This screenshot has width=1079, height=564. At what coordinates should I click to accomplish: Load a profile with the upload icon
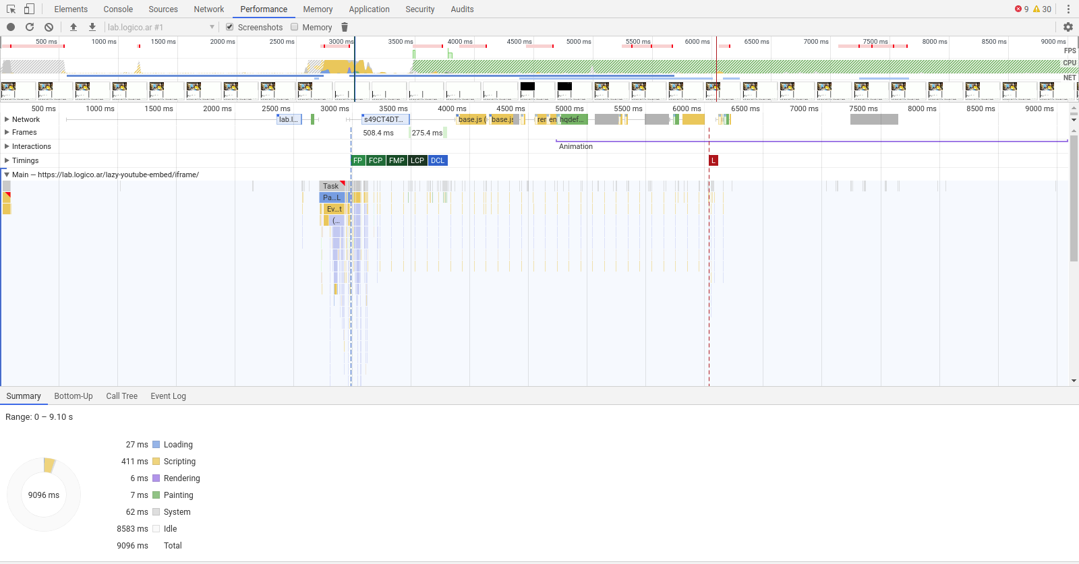click(x=74, y=27)
